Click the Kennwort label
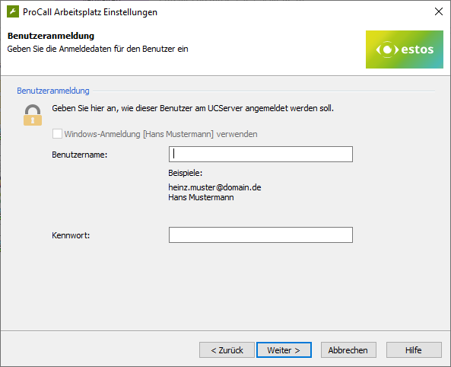The image size is (451, 367). point(71,235)
